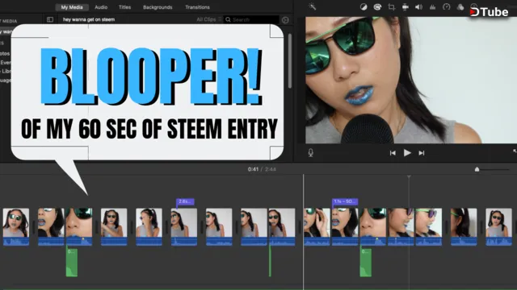Open the color balance tool

tap(364, 7)
